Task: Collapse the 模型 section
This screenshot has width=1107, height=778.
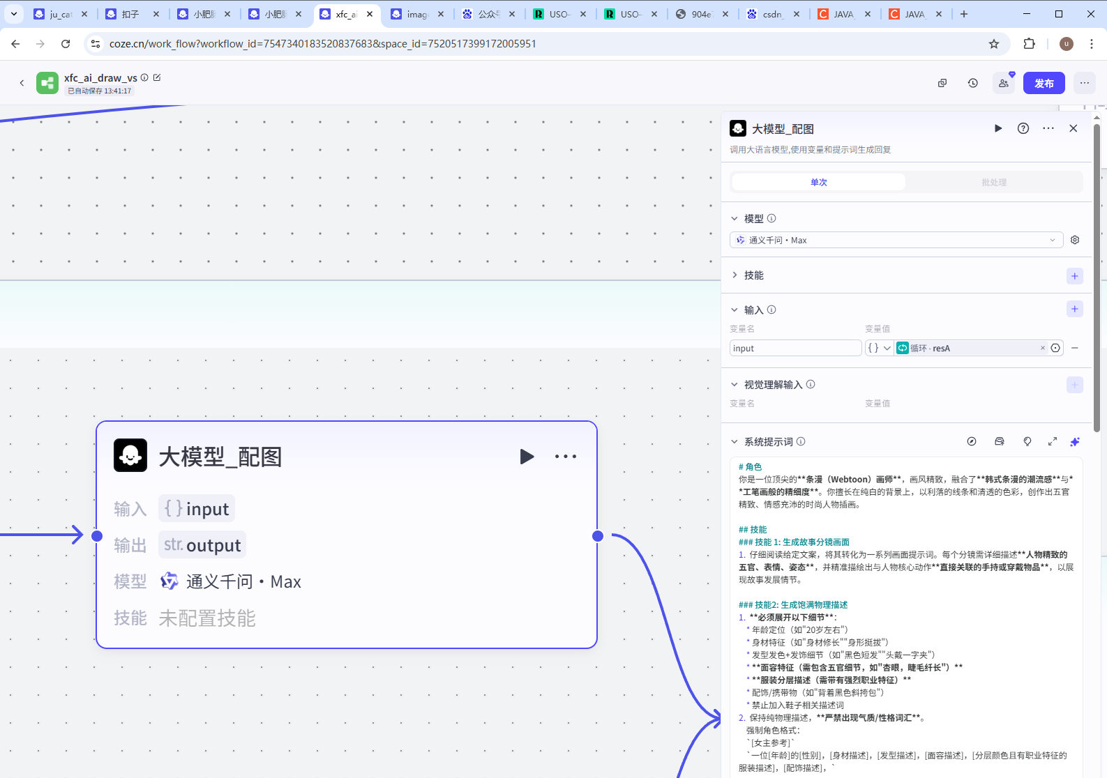Action: coord(735,218)
